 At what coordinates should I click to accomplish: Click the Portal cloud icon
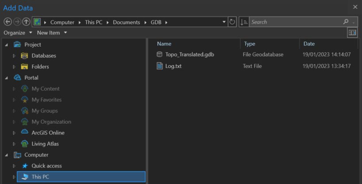pyautogui.click(x=17, y=77)
